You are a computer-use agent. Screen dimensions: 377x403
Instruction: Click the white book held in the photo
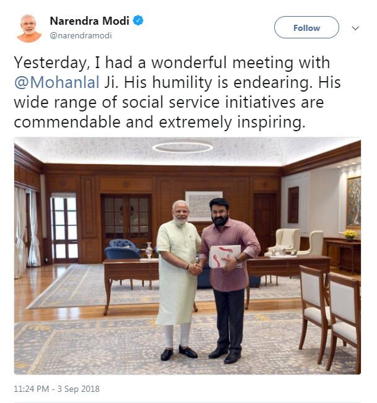225,256
